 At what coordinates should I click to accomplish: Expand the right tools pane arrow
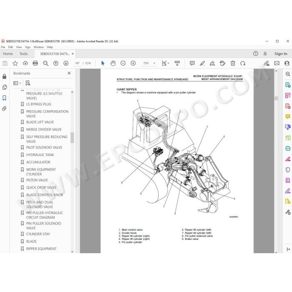click(x=288, y=249)
